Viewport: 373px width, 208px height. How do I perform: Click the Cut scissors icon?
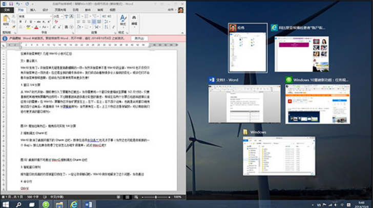(13, 16)
